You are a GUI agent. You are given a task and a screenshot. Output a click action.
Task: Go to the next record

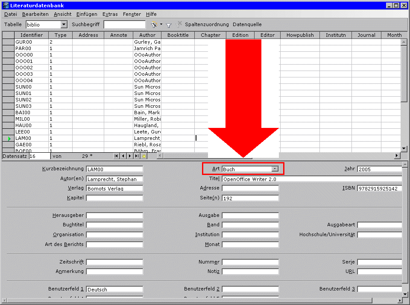[x=130, y=156]
